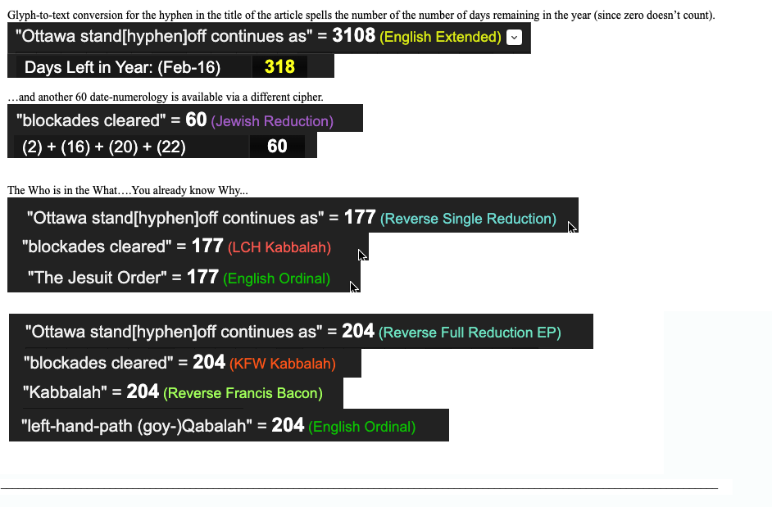Click the yellow "(English Extended)" cipher label
The width and height of the screenshot is (772, 507).
441,37
